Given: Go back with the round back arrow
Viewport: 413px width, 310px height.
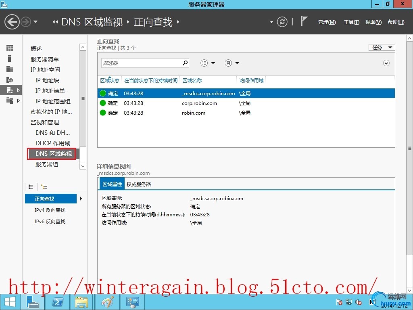Looking at the screenshot, I should point(12,22).
